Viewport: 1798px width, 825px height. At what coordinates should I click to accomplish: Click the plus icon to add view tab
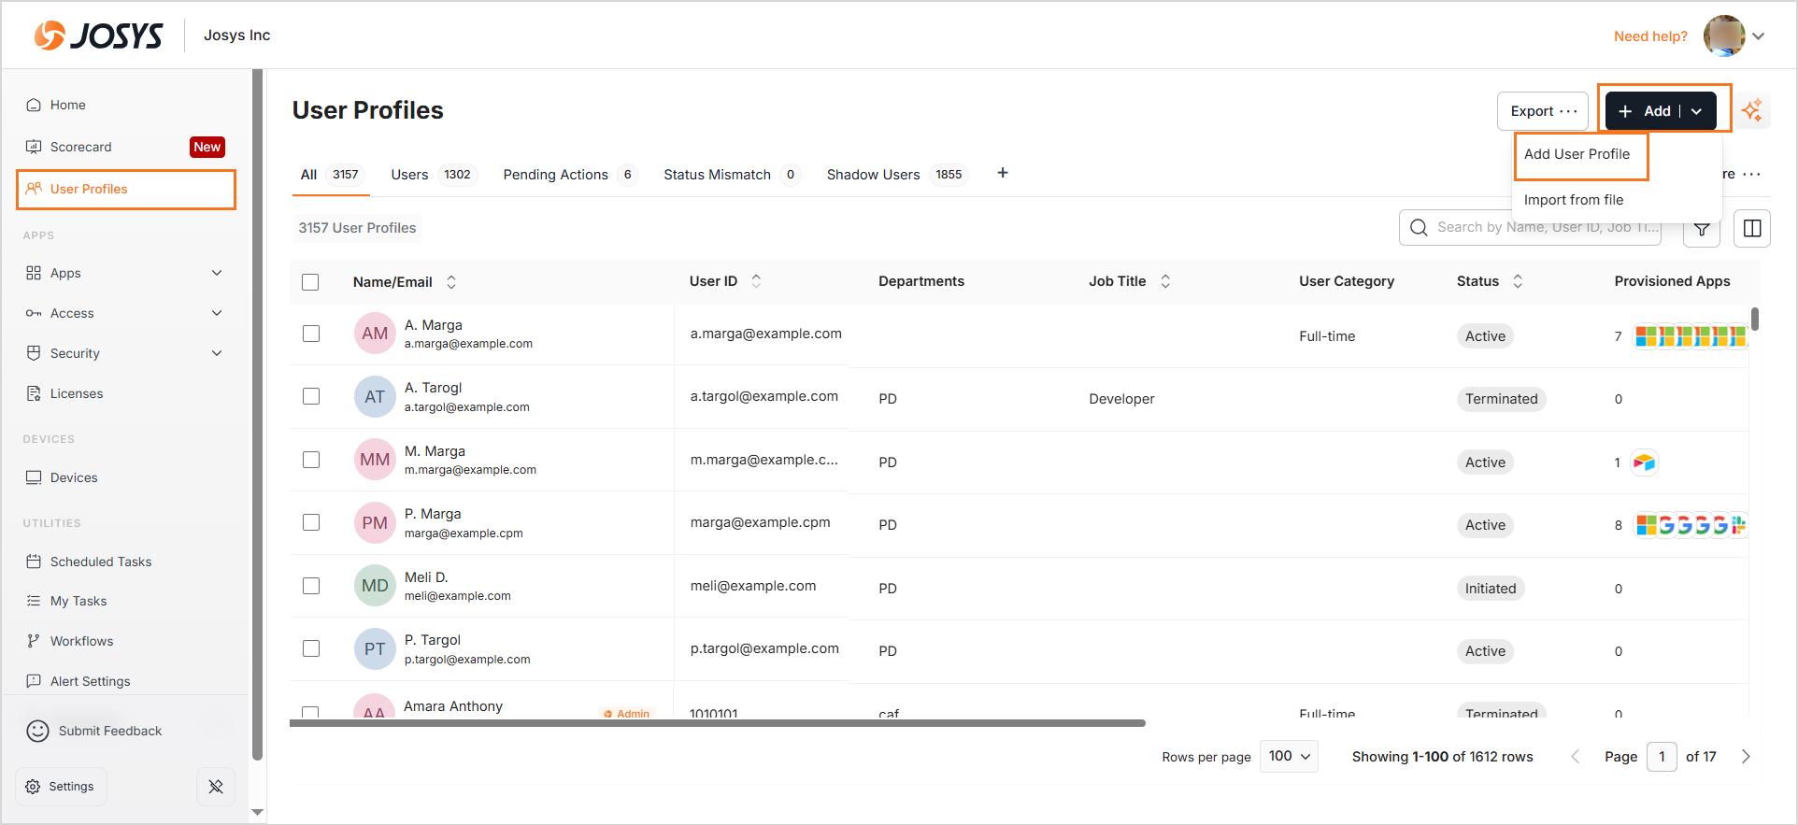pos(1003,173)
